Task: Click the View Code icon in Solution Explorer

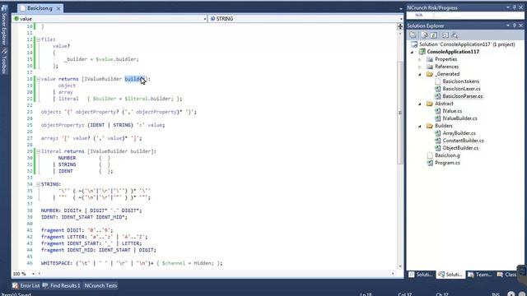Action: (445, 35)
